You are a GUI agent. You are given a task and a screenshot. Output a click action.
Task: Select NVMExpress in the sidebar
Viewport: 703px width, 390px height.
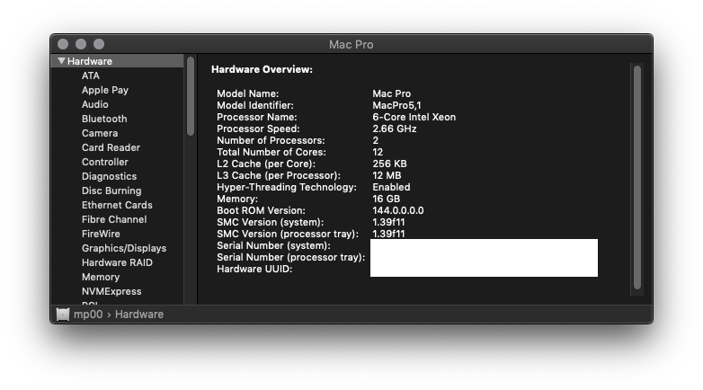pos(111,291)
